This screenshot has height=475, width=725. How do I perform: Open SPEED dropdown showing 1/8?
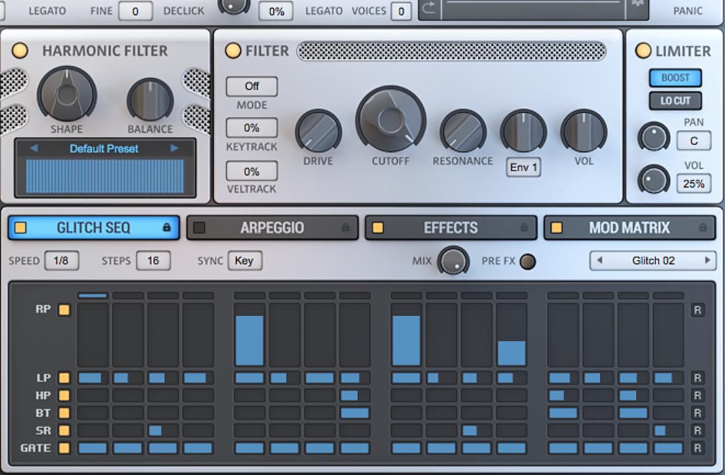pyautogui.click(x=61, y=261)
